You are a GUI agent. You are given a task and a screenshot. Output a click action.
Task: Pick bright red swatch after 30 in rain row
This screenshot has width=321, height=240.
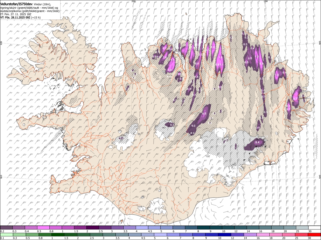314,235
